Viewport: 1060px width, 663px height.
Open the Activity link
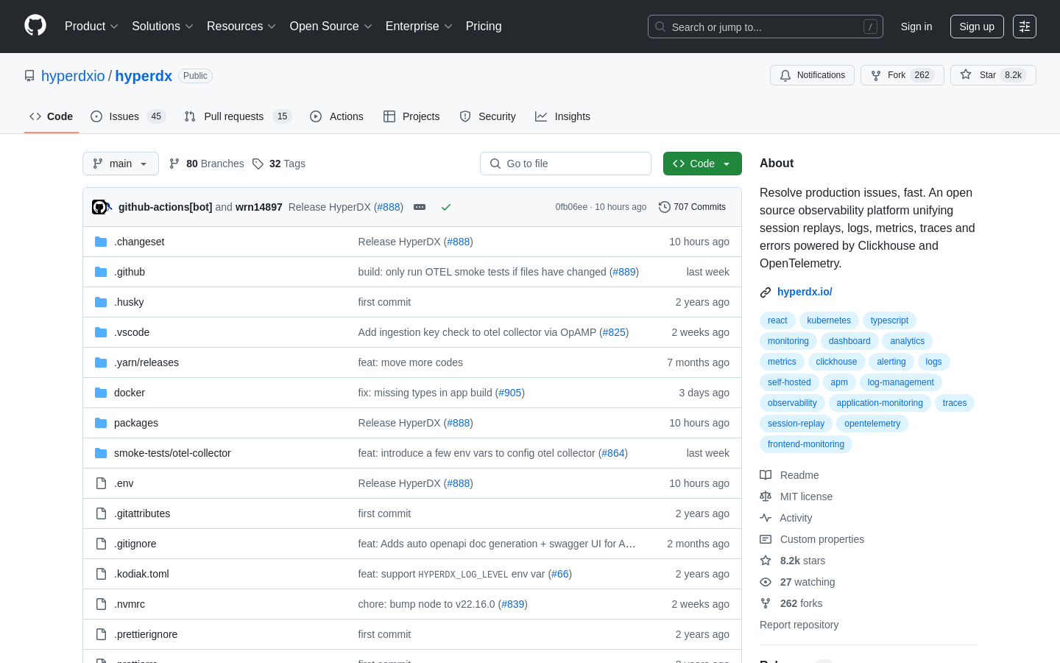click(x=785, y=518)
